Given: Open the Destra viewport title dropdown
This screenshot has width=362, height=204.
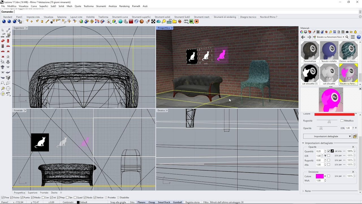Looking at the screenshot, I should [167, 110].
